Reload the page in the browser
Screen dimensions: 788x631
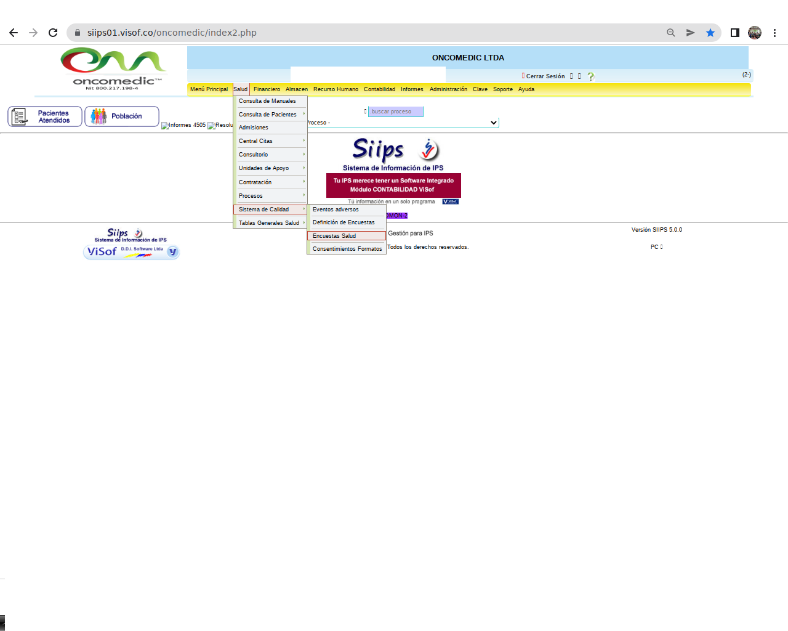(53, 33)
